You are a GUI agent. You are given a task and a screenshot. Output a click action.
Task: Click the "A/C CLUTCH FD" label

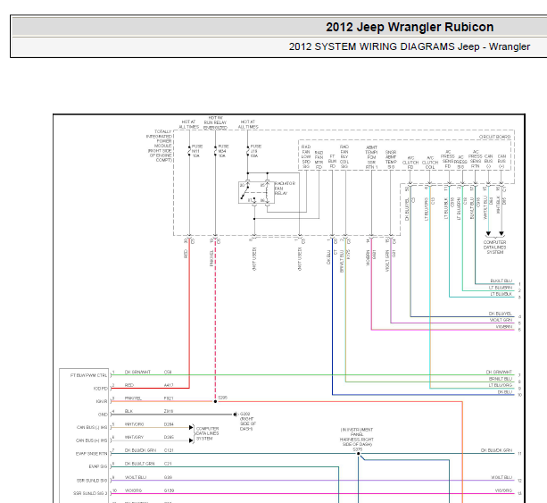pyautogui.click(x=410, y=163)
